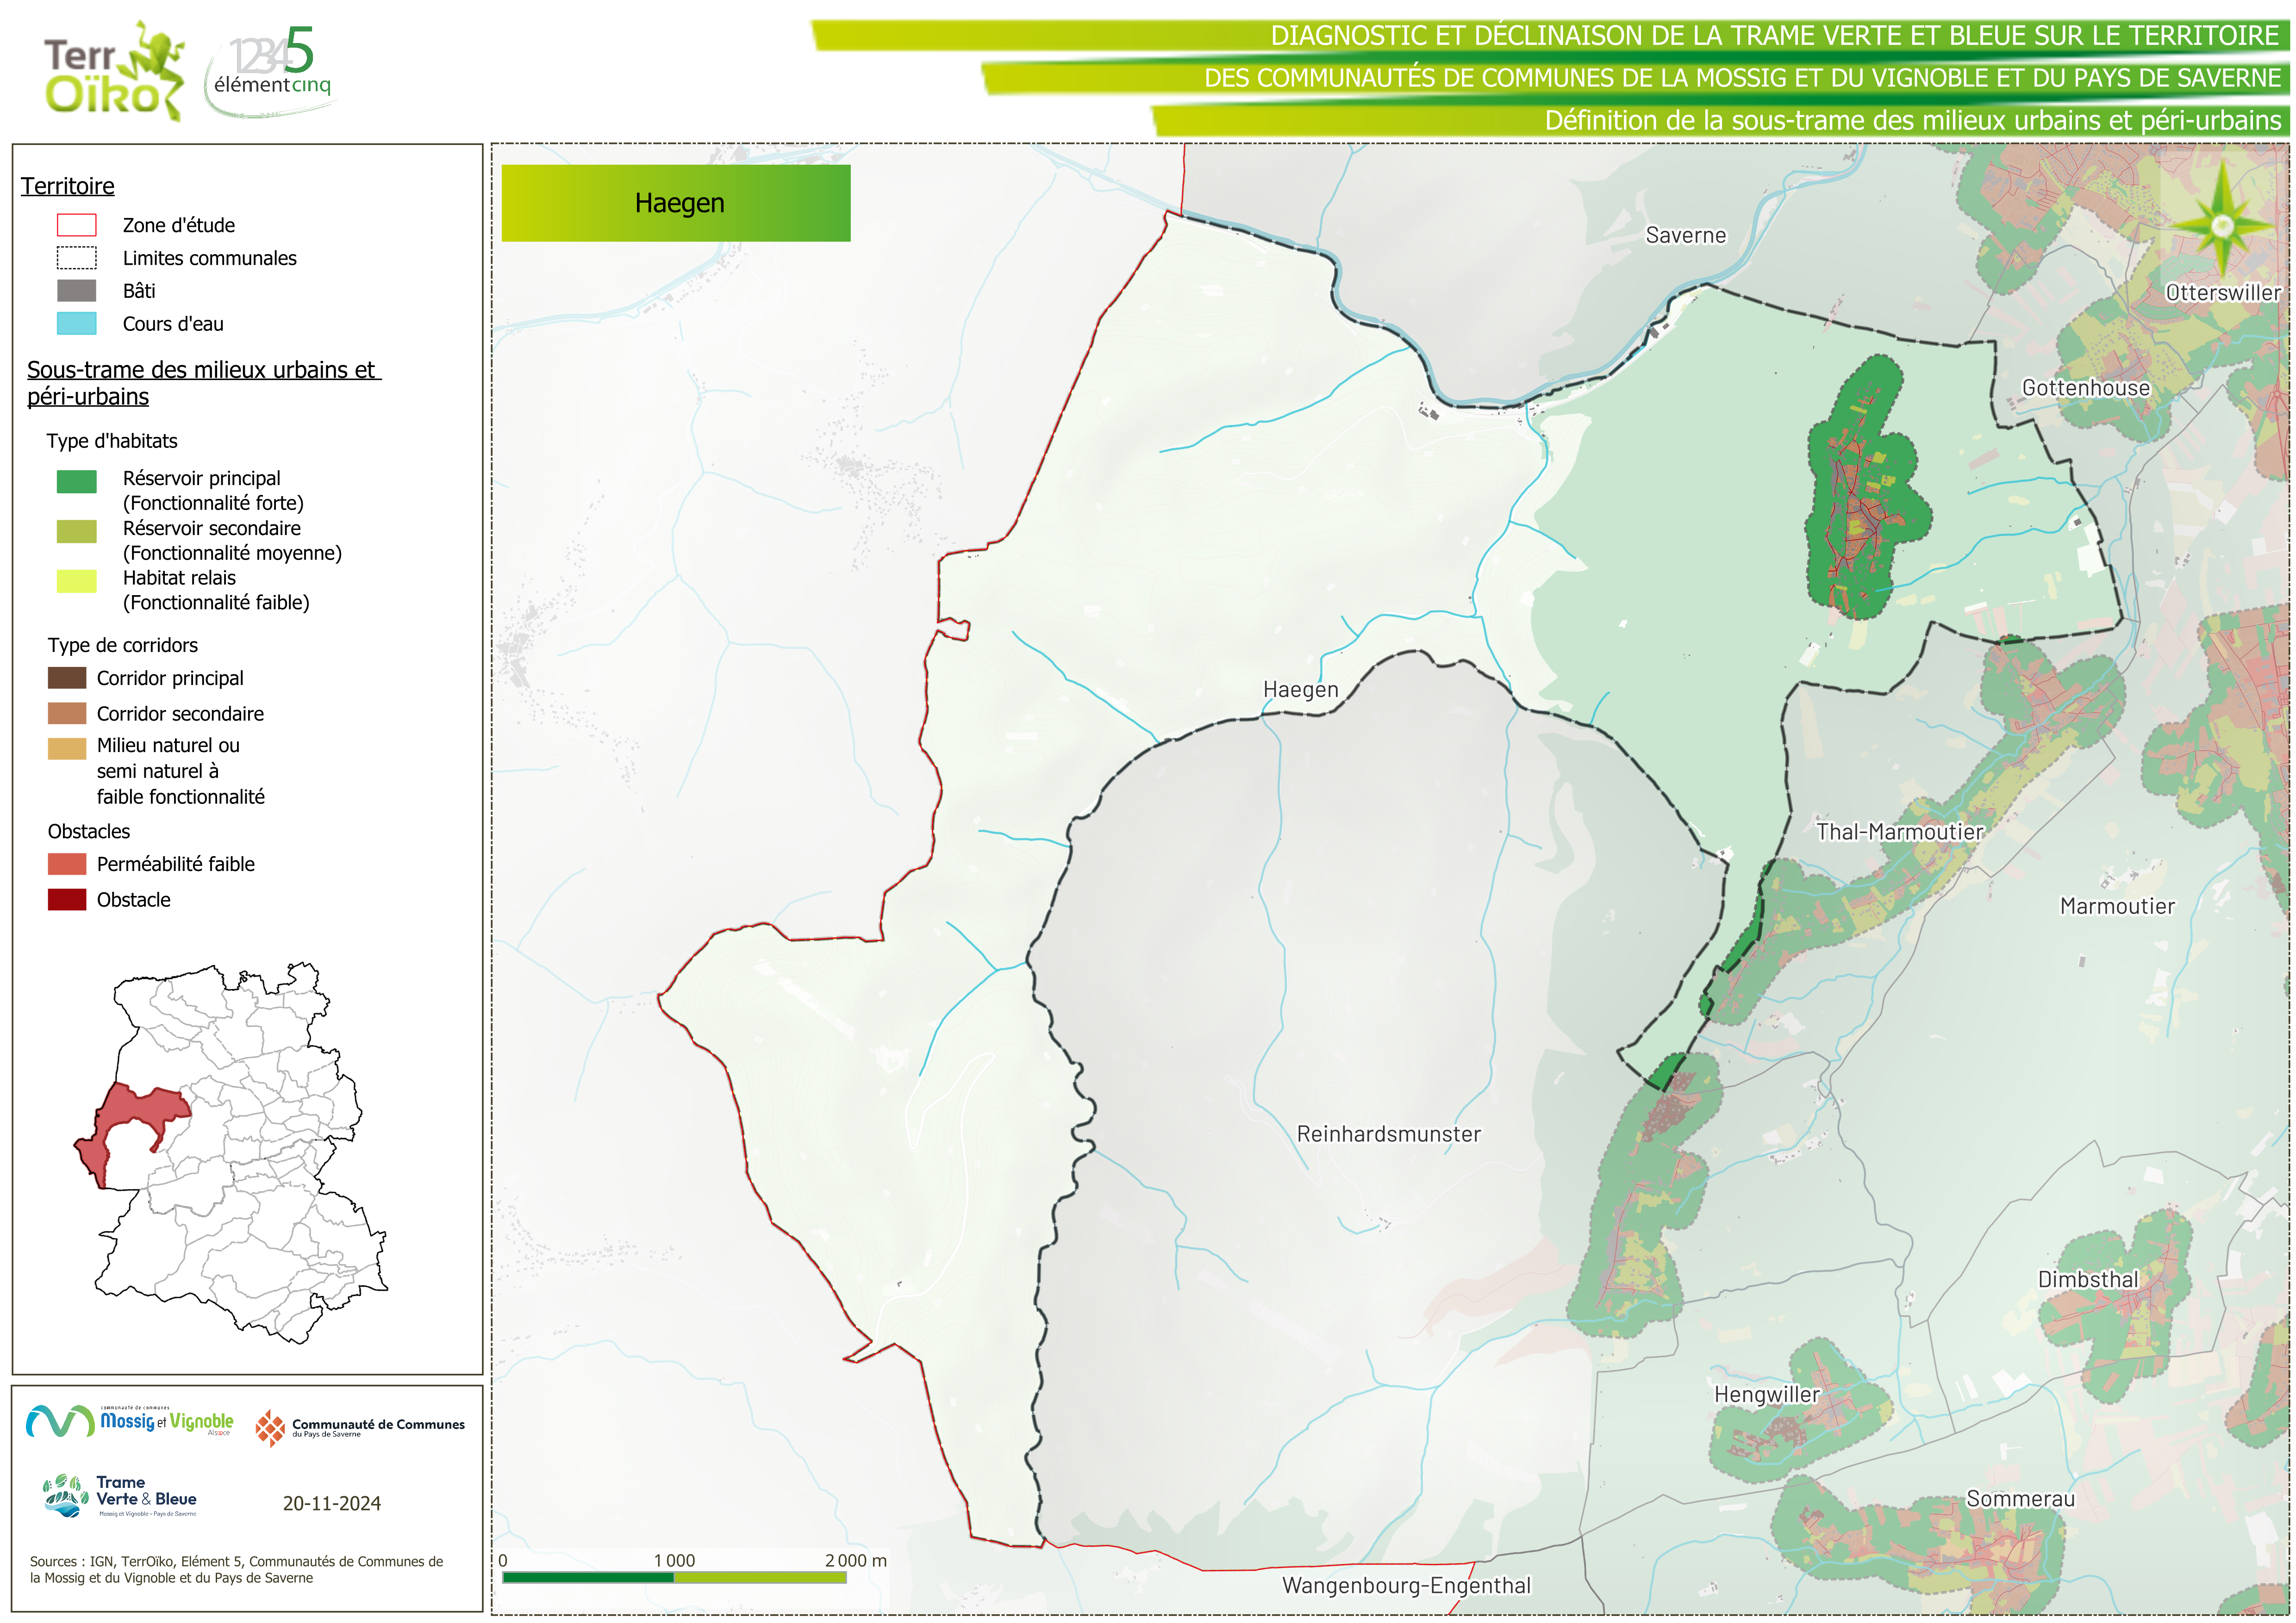Viewport: 2296px width, 1623px height.
Task: Click the Limites communales dashed box symbol
Action: [x=77, y=258]
